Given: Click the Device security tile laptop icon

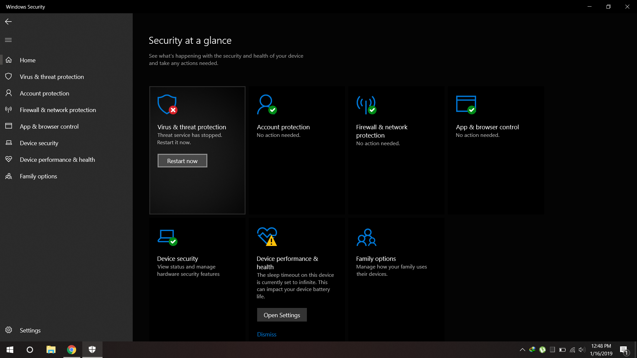Looking at the screenshot, I should [167, 237].
